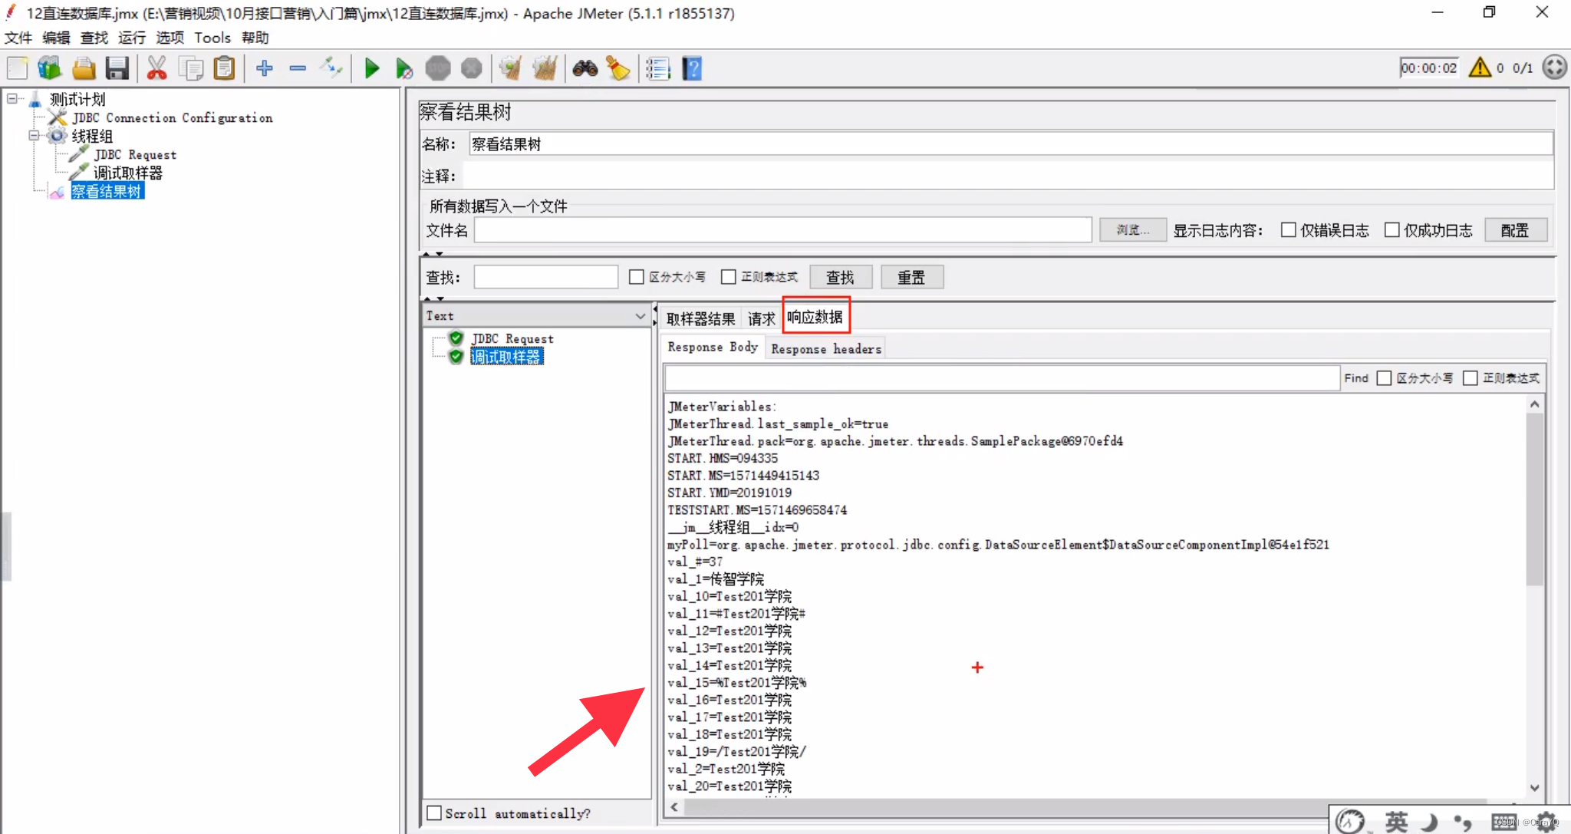Screen dimensions: 1571x834
Task: Select 调试取样器 in test plan tree
Action: point(128,173)
